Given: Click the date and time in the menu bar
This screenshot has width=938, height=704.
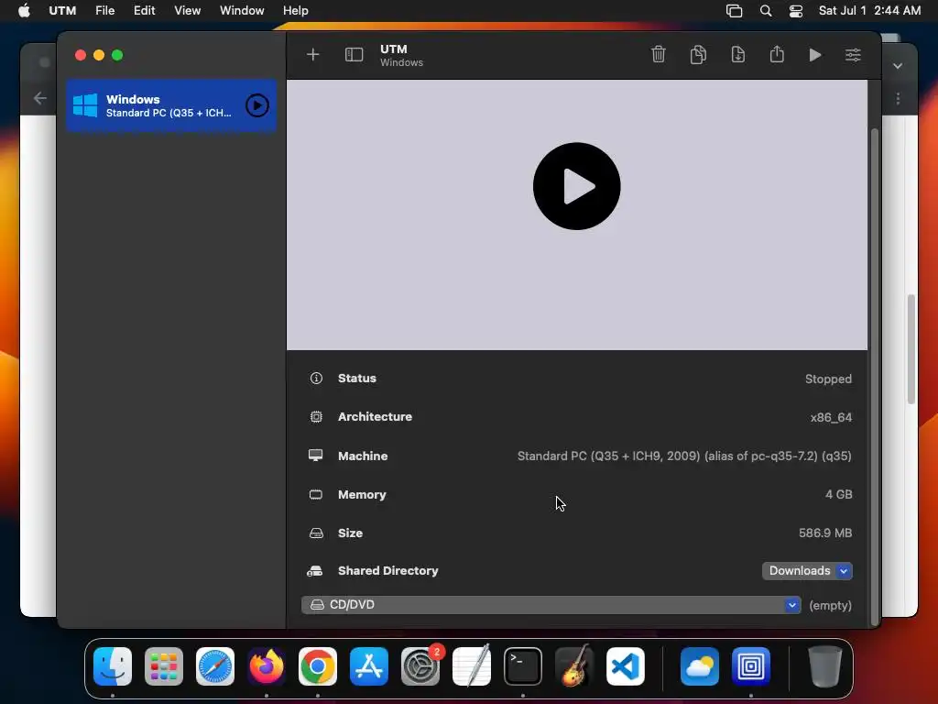Looking at the screenshot, I should pyautogui.click(x=869, y=11).
